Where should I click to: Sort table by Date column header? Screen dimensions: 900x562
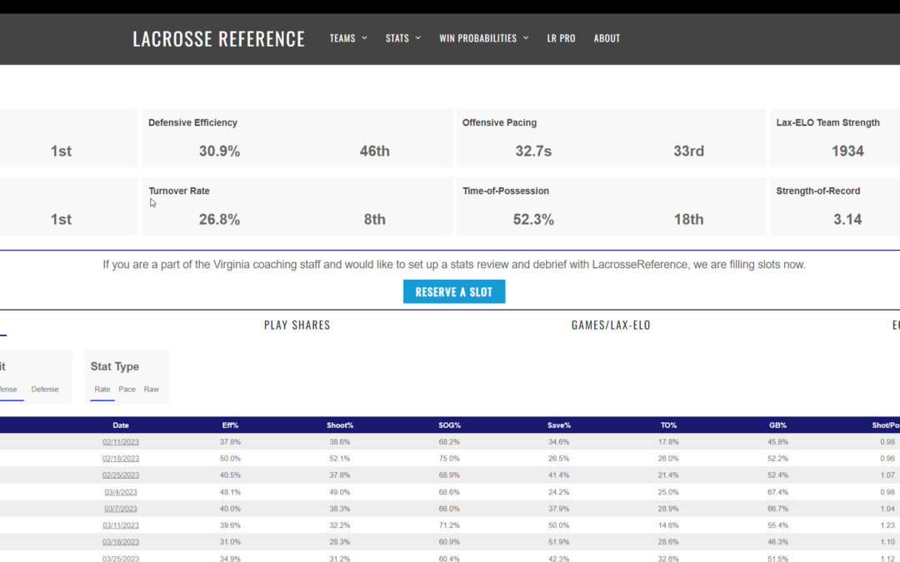[x=121, y=425]
